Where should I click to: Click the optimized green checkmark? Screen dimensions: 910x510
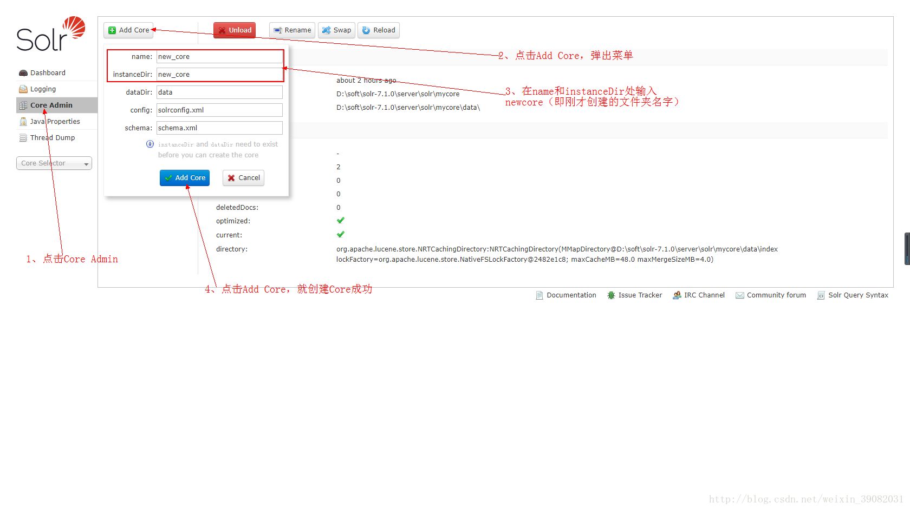[x=341, y=221]
